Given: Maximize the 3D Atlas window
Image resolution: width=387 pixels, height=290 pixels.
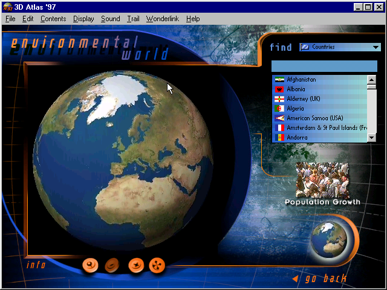Looking at the screenshot, I should coord(368,7).
